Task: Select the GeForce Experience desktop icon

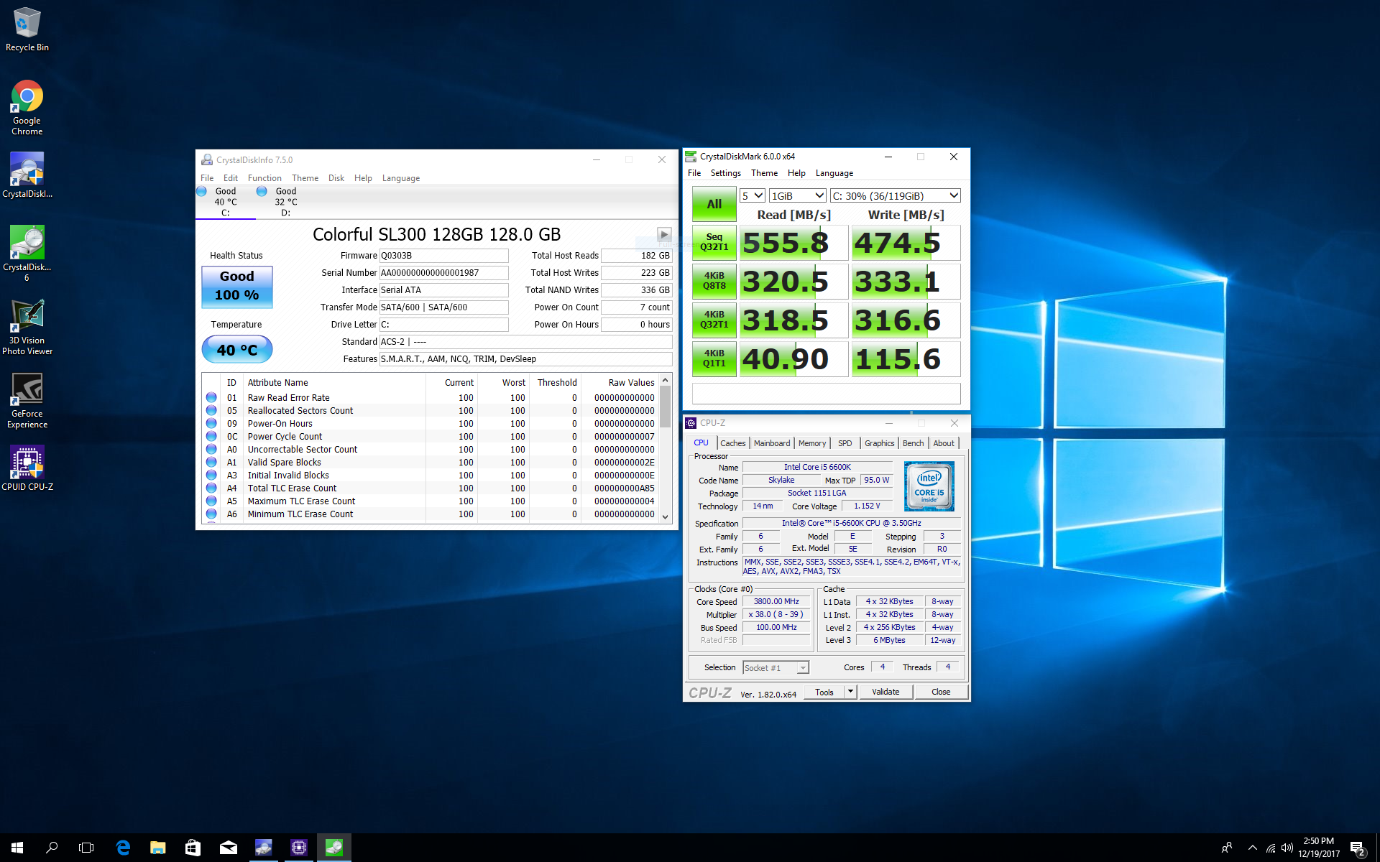Action: pyautogui.click(x=27, y=401)
